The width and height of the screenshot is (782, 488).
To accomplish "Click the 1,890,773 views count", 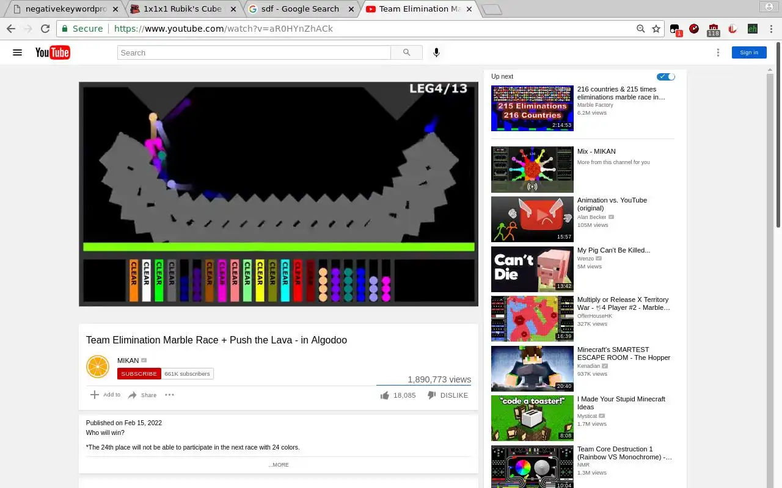I will (439, 379).
